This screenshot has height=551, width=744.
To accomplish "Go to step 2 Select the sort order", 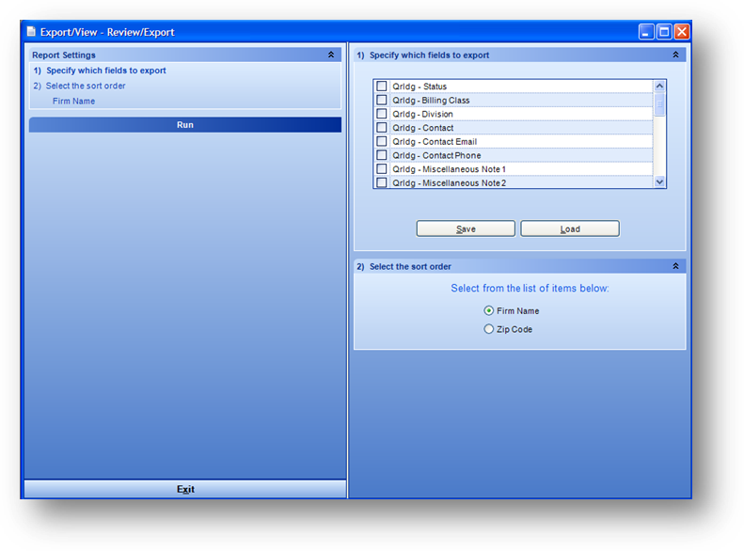I will [86, 87].
